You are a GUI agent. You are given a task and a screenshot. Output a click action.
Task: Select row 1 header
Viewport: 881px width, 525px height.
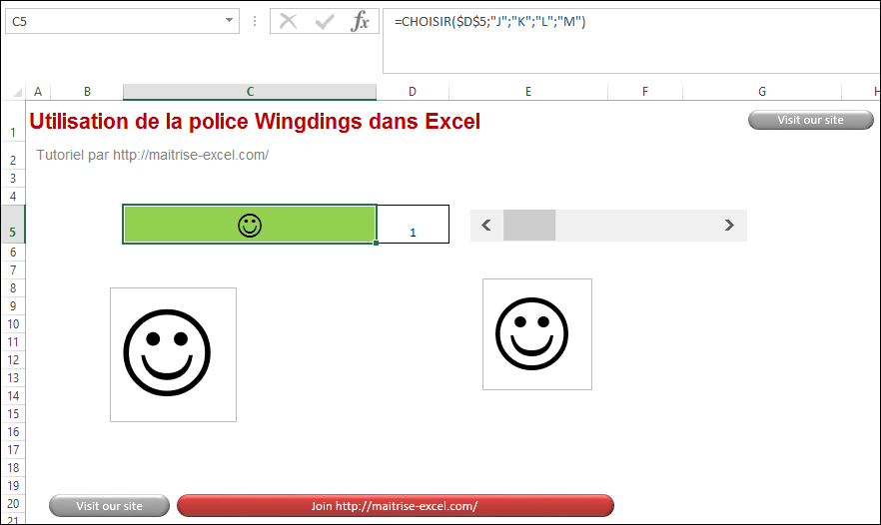[x=13, y=122]
